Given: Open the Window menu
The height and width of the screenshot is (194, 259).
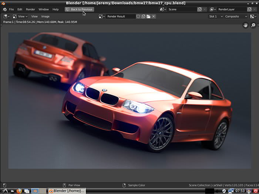Looking at the screenshot, I should point(44,9).
